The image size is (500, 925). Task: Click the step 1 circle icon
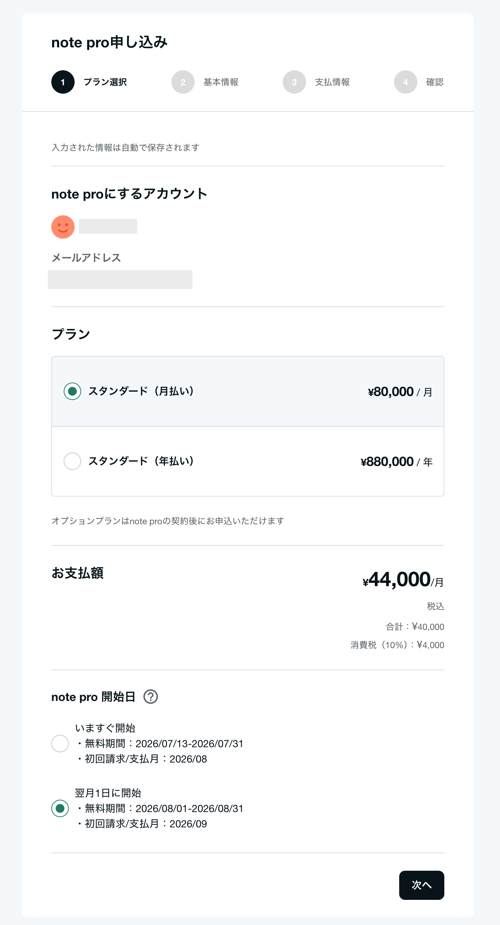point(63,82)
